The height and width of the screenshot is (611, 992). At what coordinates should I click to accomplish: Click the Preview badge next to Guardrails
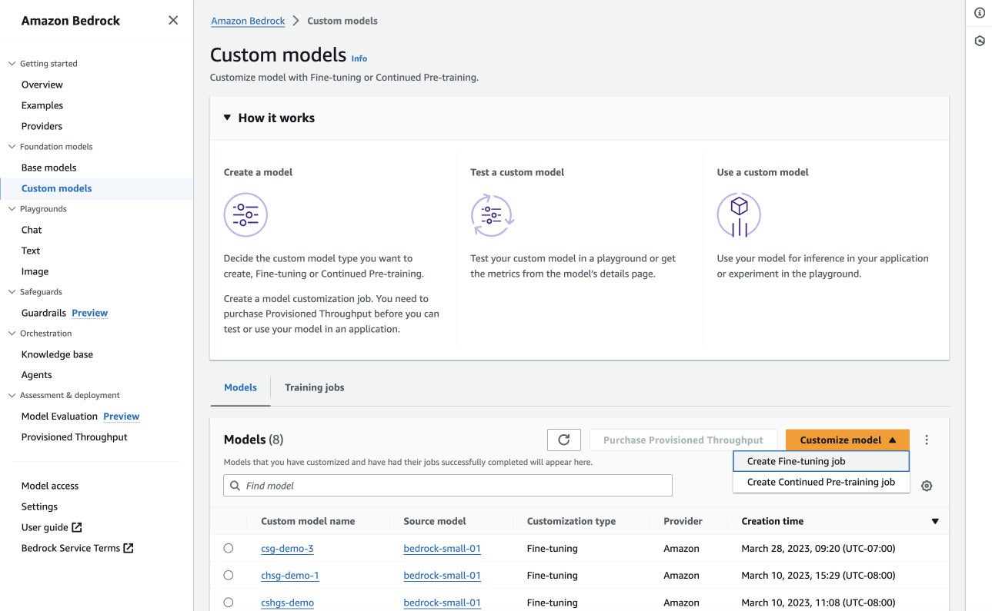click(90, 313)
